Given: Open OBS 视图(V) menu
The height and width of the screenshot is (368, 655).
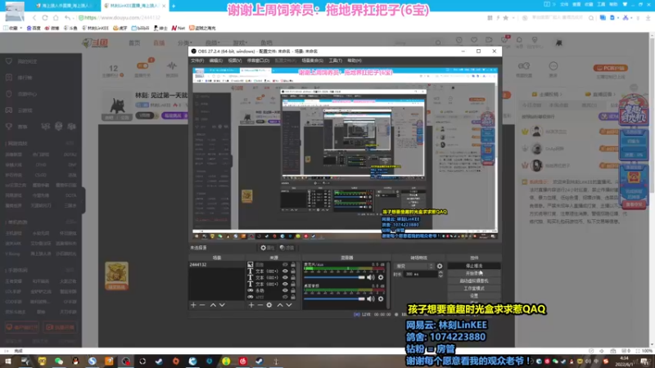Looking at the screenshot, I should (235, 61).
